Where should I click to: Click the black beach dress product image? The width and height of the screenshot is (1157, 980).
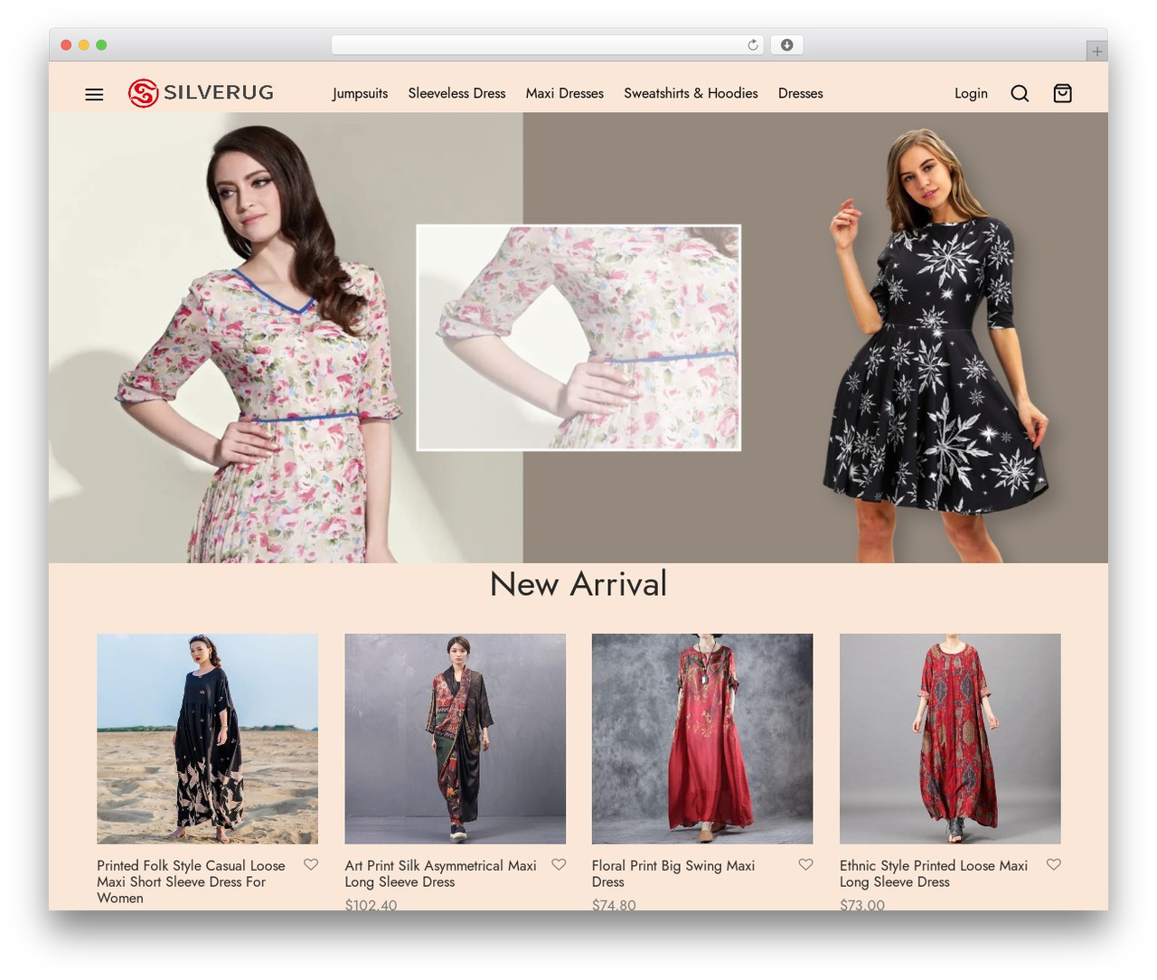click(208, 739)
